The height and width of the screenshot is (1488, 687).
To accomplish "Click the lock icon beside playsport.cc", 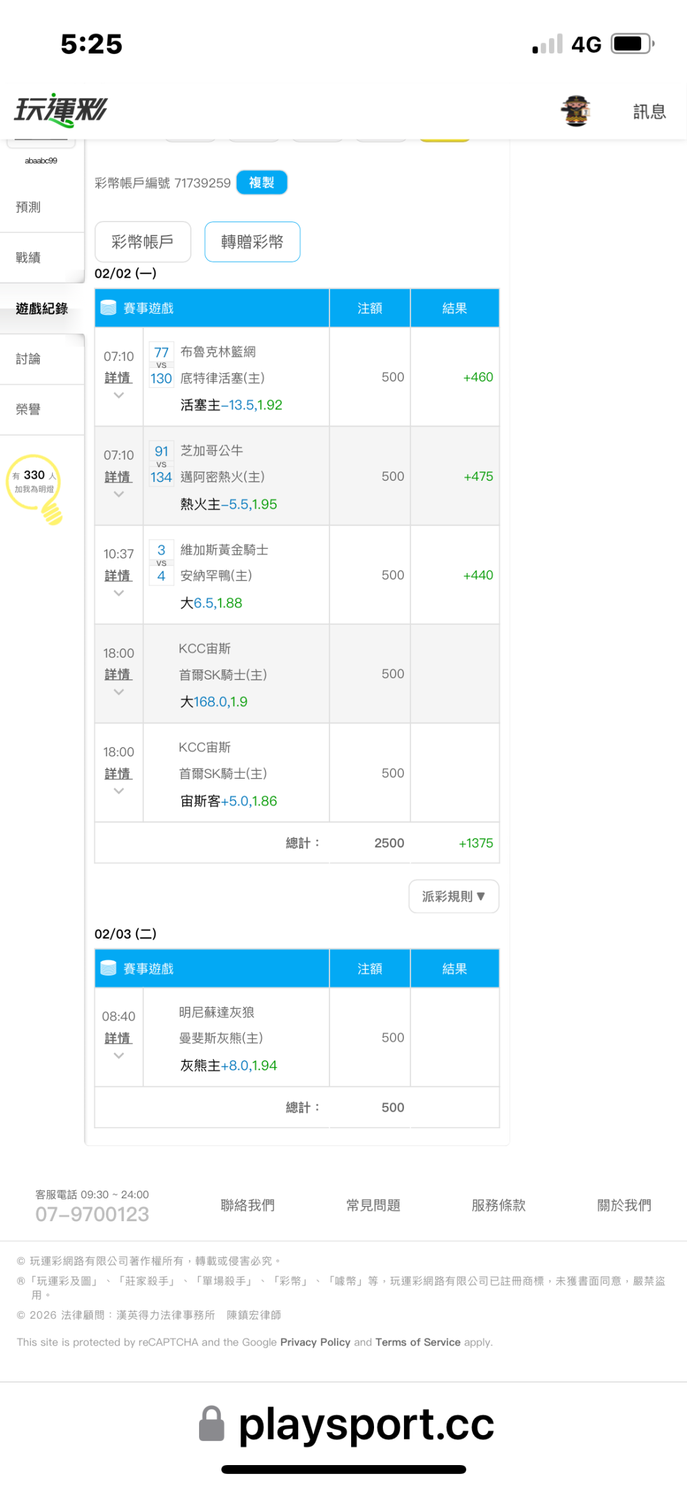I will pyautogui.click(x=212, y=1424).
